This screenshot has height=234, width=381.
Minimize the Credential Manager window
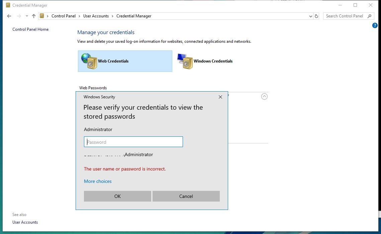point(340,5)
